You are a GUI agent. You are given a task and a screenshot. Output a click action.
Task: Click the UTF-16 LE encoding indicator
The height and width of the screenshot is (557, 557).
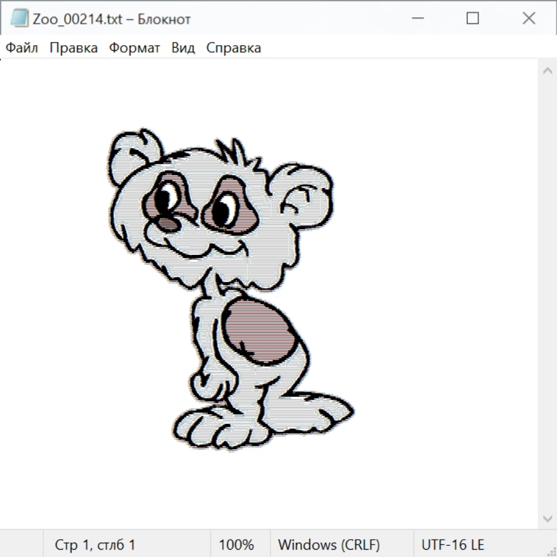[x=452, y=545]
